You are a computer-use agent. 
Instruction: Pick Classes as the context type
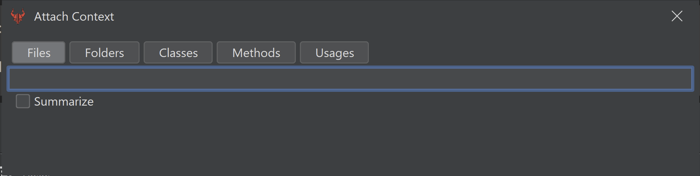pos(178,53)
